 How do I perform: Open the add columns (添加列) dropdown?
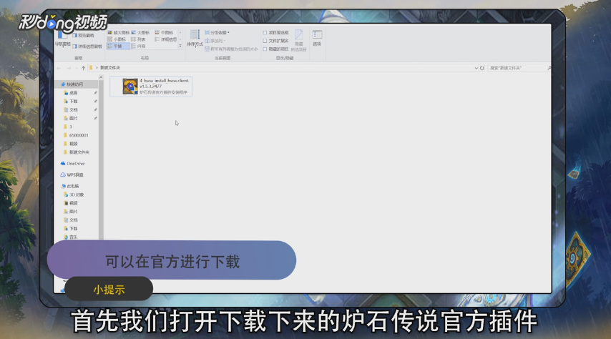pyautogui.click(x=215, y=41)
